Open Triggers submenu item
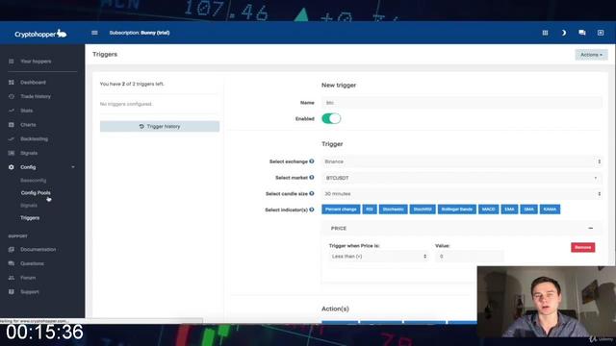Image resolution: width=616 pixels, height=346 pixels. pos(30,218)
